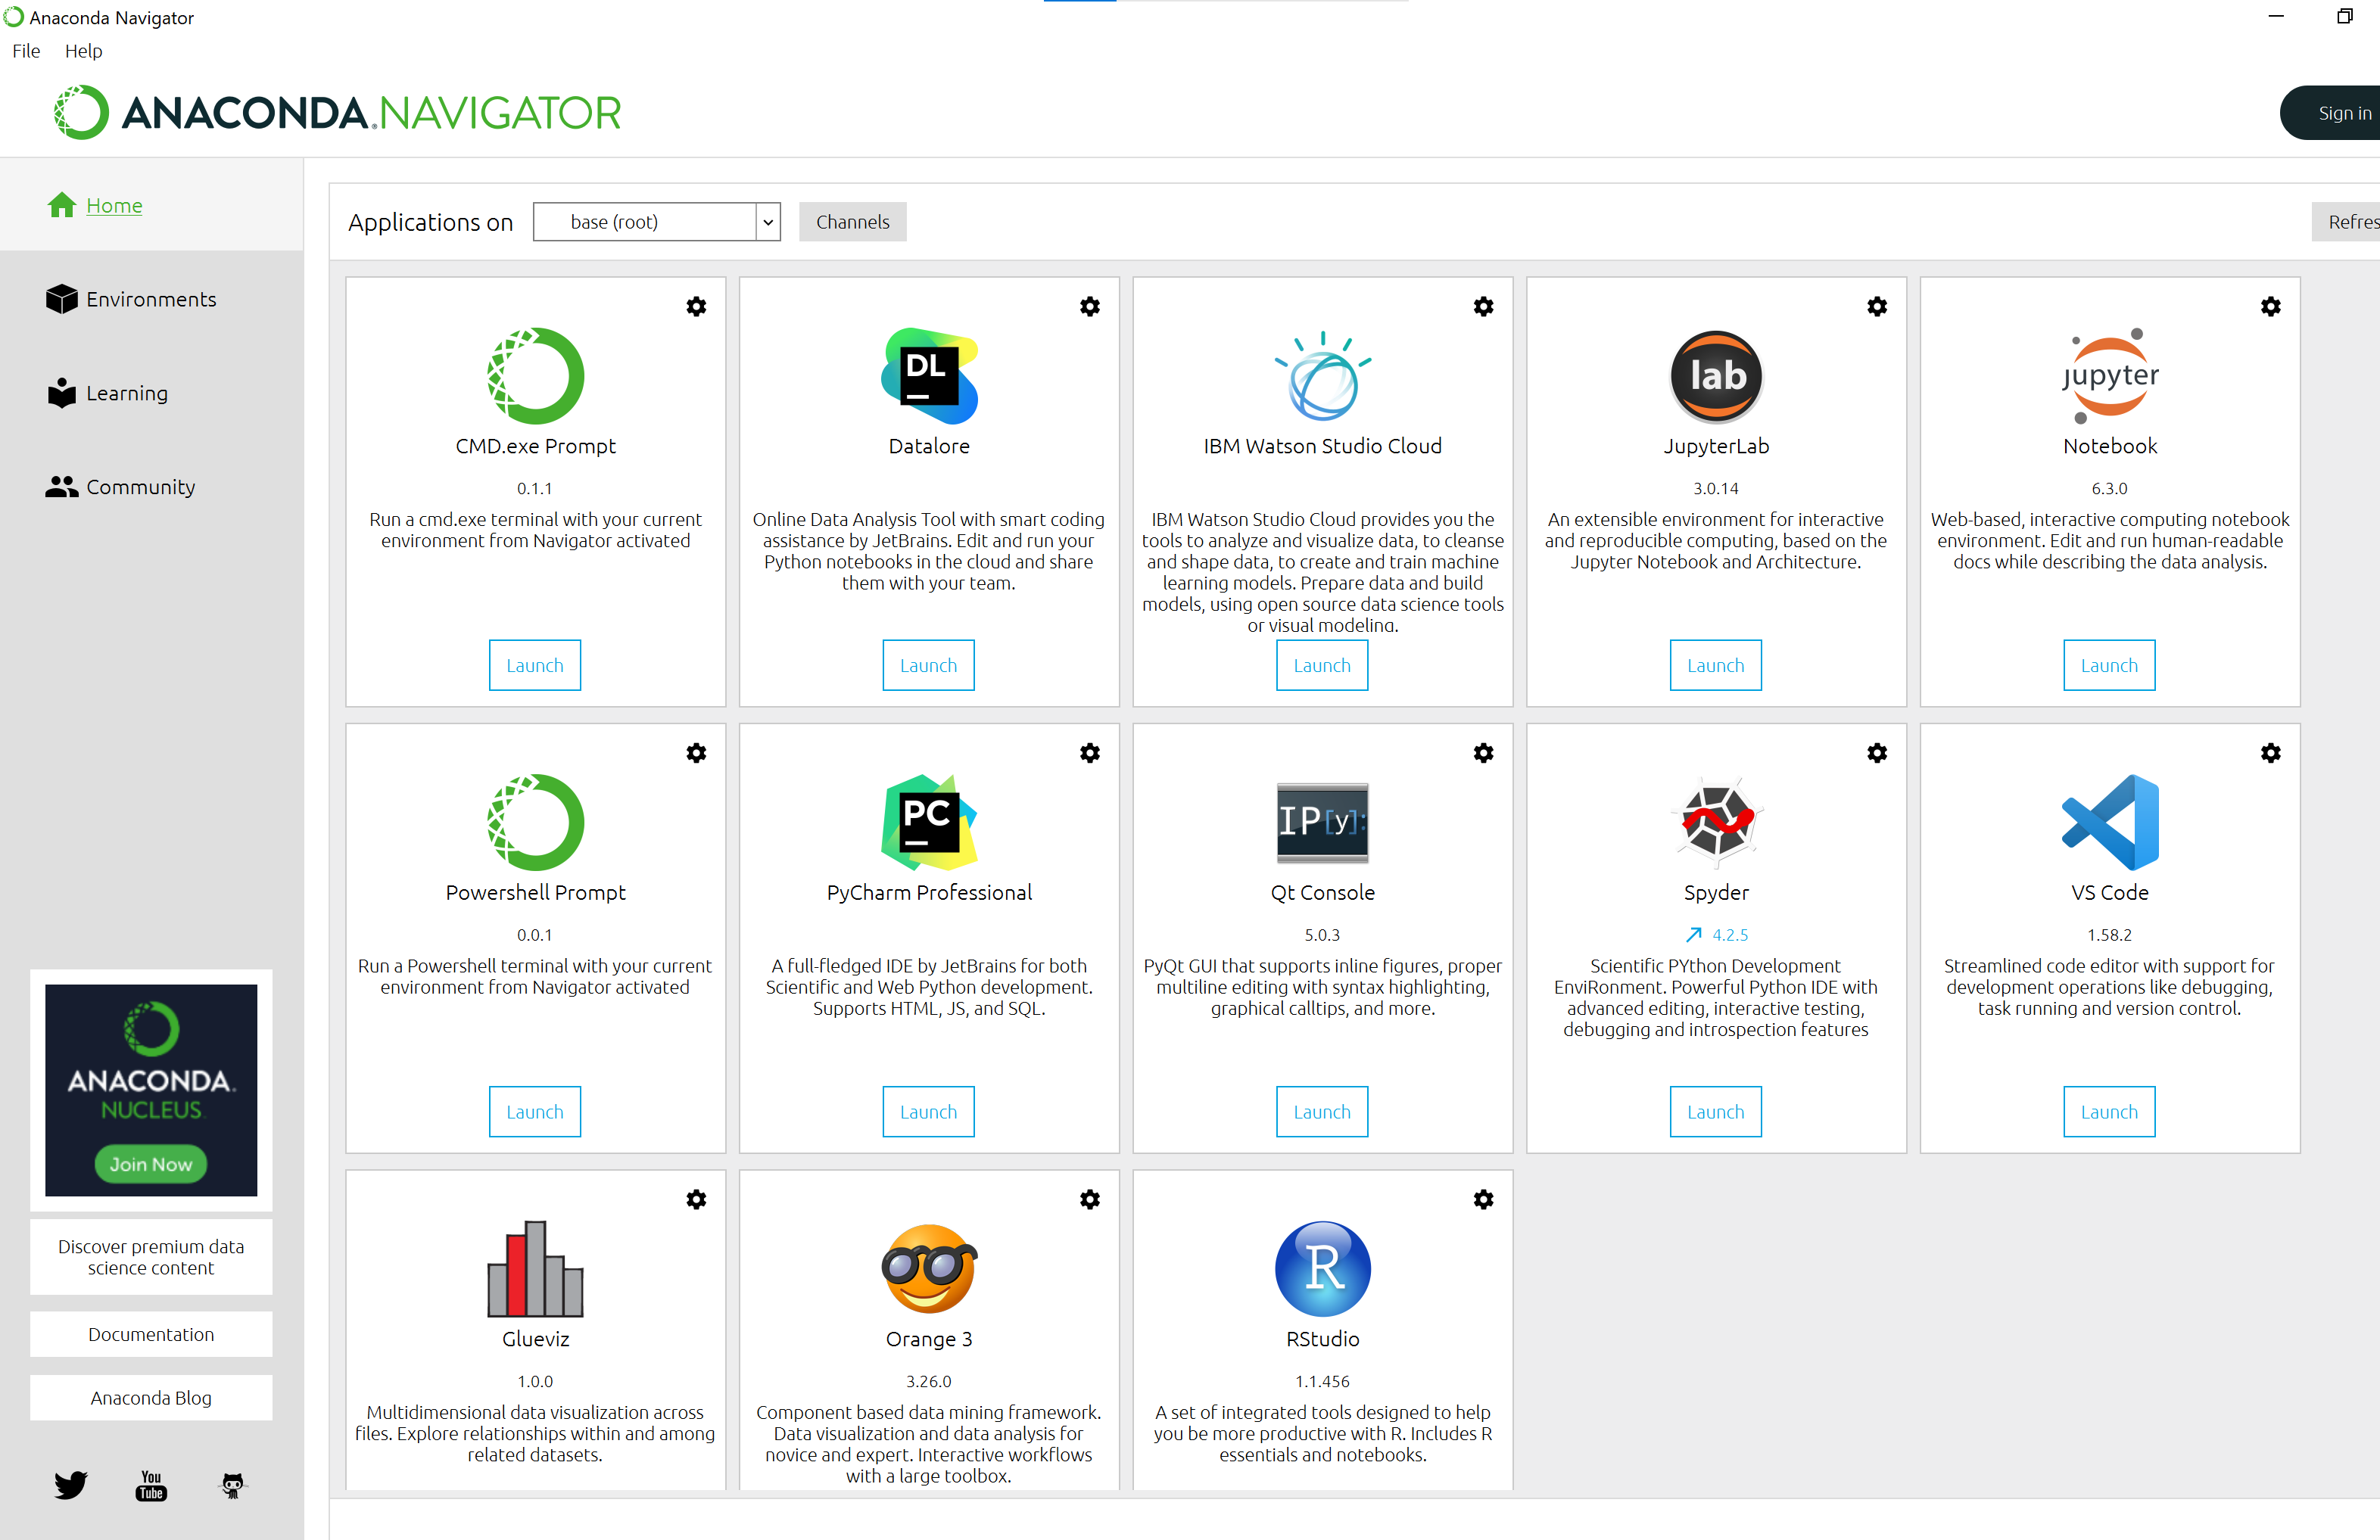The image size is (2380, 1540).
Task: Click the Datalore DL logo icon
Action: 929,376
